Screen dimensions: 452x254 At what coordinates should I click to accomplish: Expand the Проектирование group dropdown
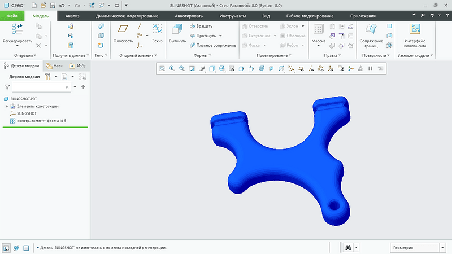[274, 55]
